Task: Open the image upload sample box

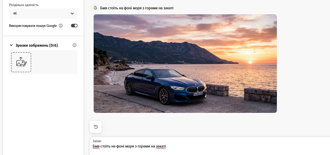Action: (x=21, y=62)
